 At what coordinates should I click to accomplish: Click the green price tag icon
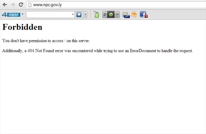[x=96, y=15]
